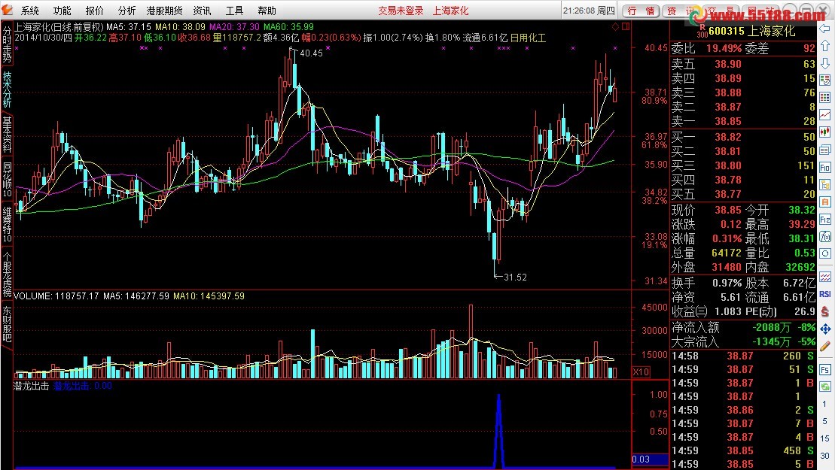Click the F12 icon in right toolbar
Image resolution: width=835 pixels, height=470 pixels.
pyautogui.click(x=825, y=220)
